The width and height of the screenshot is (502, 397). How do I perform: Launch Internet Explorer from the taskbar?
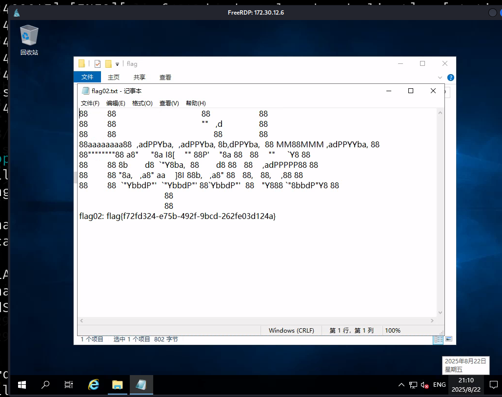[94, 384]
